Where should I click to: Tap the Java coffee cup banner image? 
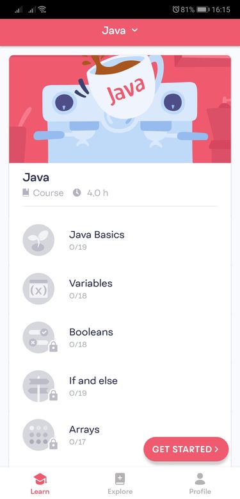120,109
